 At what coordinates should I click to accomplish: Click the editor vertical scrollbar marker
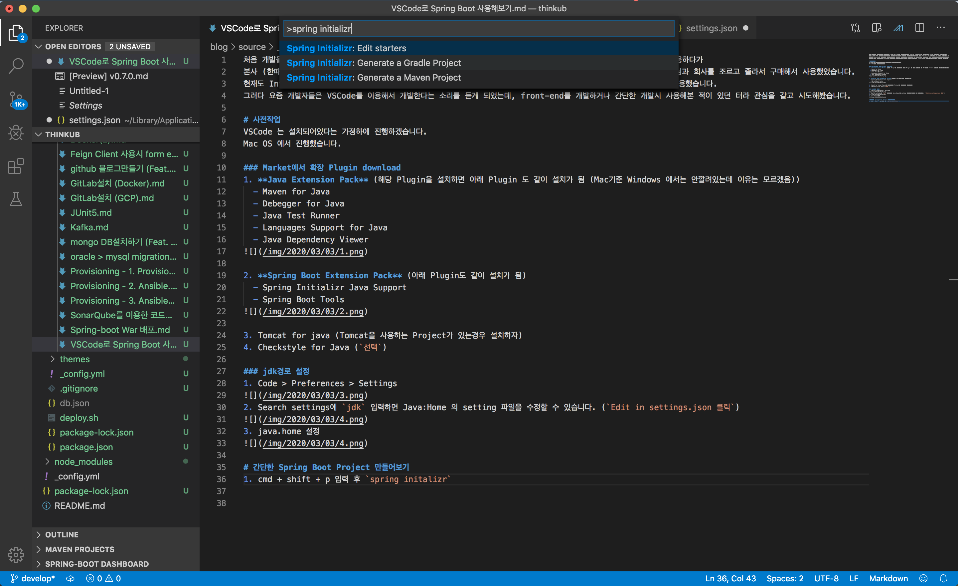tap(953, 279)
